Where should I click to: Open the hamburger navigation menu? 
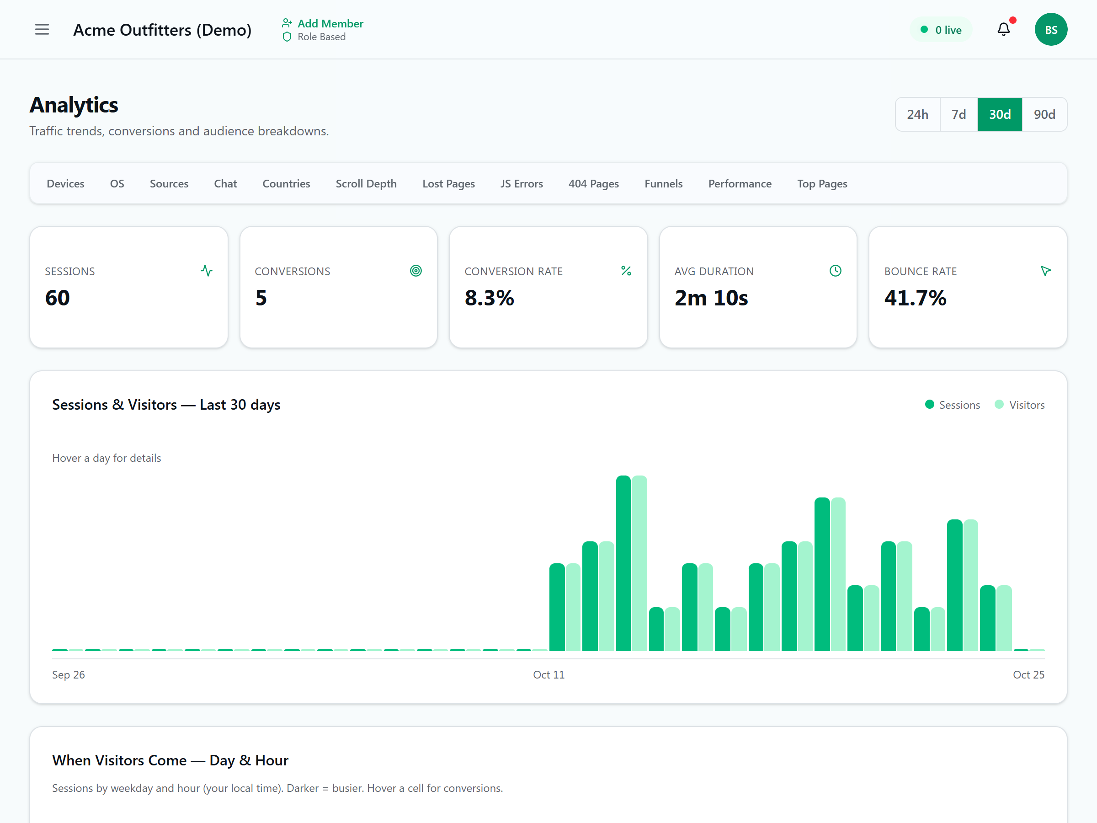click(42, 30)
